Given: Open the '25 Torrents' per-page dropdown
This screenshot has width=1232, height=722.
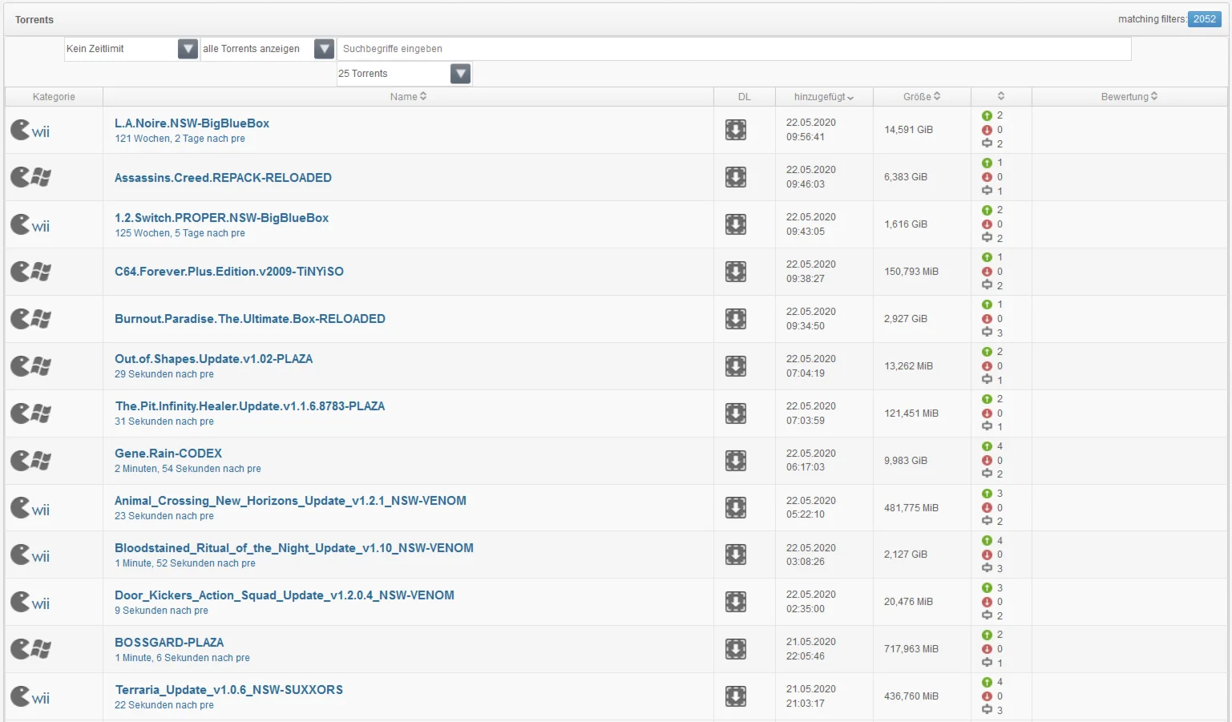Looking at the screenshot, I should 460,74.
